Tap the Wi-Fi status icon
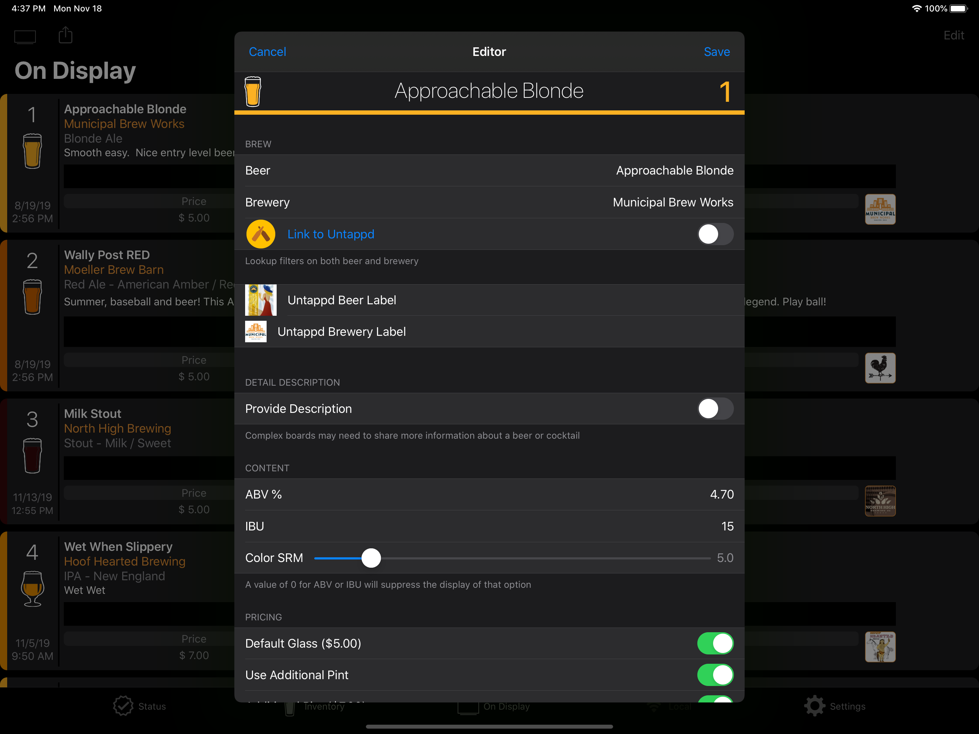 click(916, 8)
